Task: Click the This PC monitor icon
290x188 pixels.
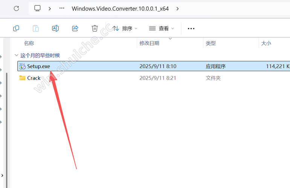Action: 37,8
